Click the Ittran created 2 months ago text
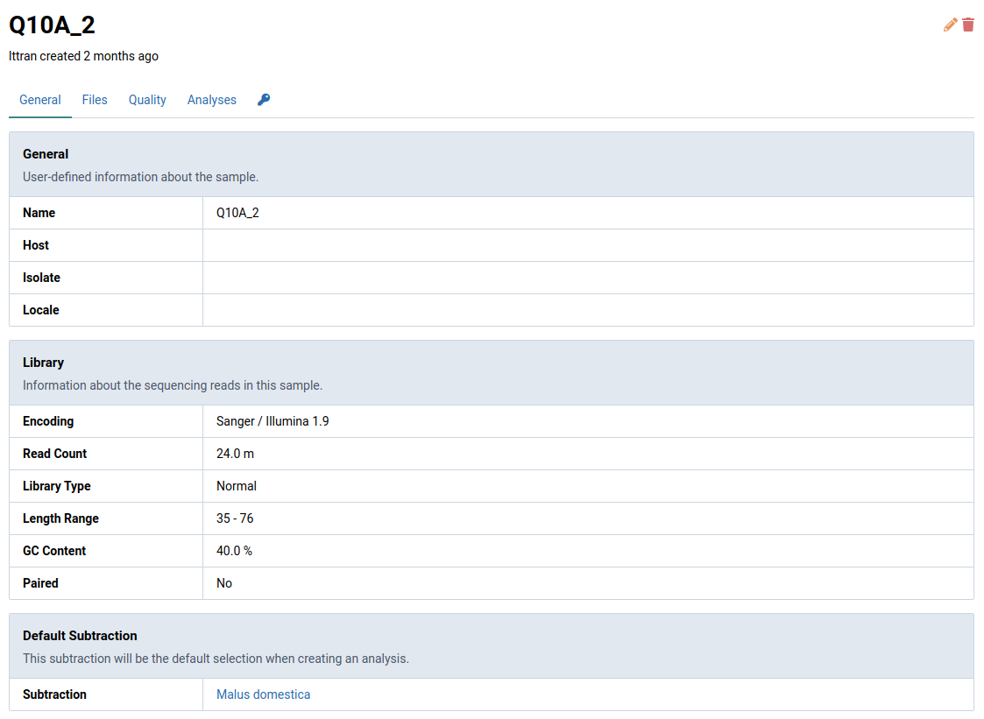The width and height of the screenshot is (984, 719). [83, 56]
